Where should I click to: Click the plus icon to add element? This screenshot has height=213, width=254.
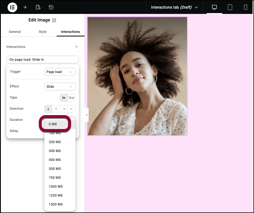[x=25, y=7]
